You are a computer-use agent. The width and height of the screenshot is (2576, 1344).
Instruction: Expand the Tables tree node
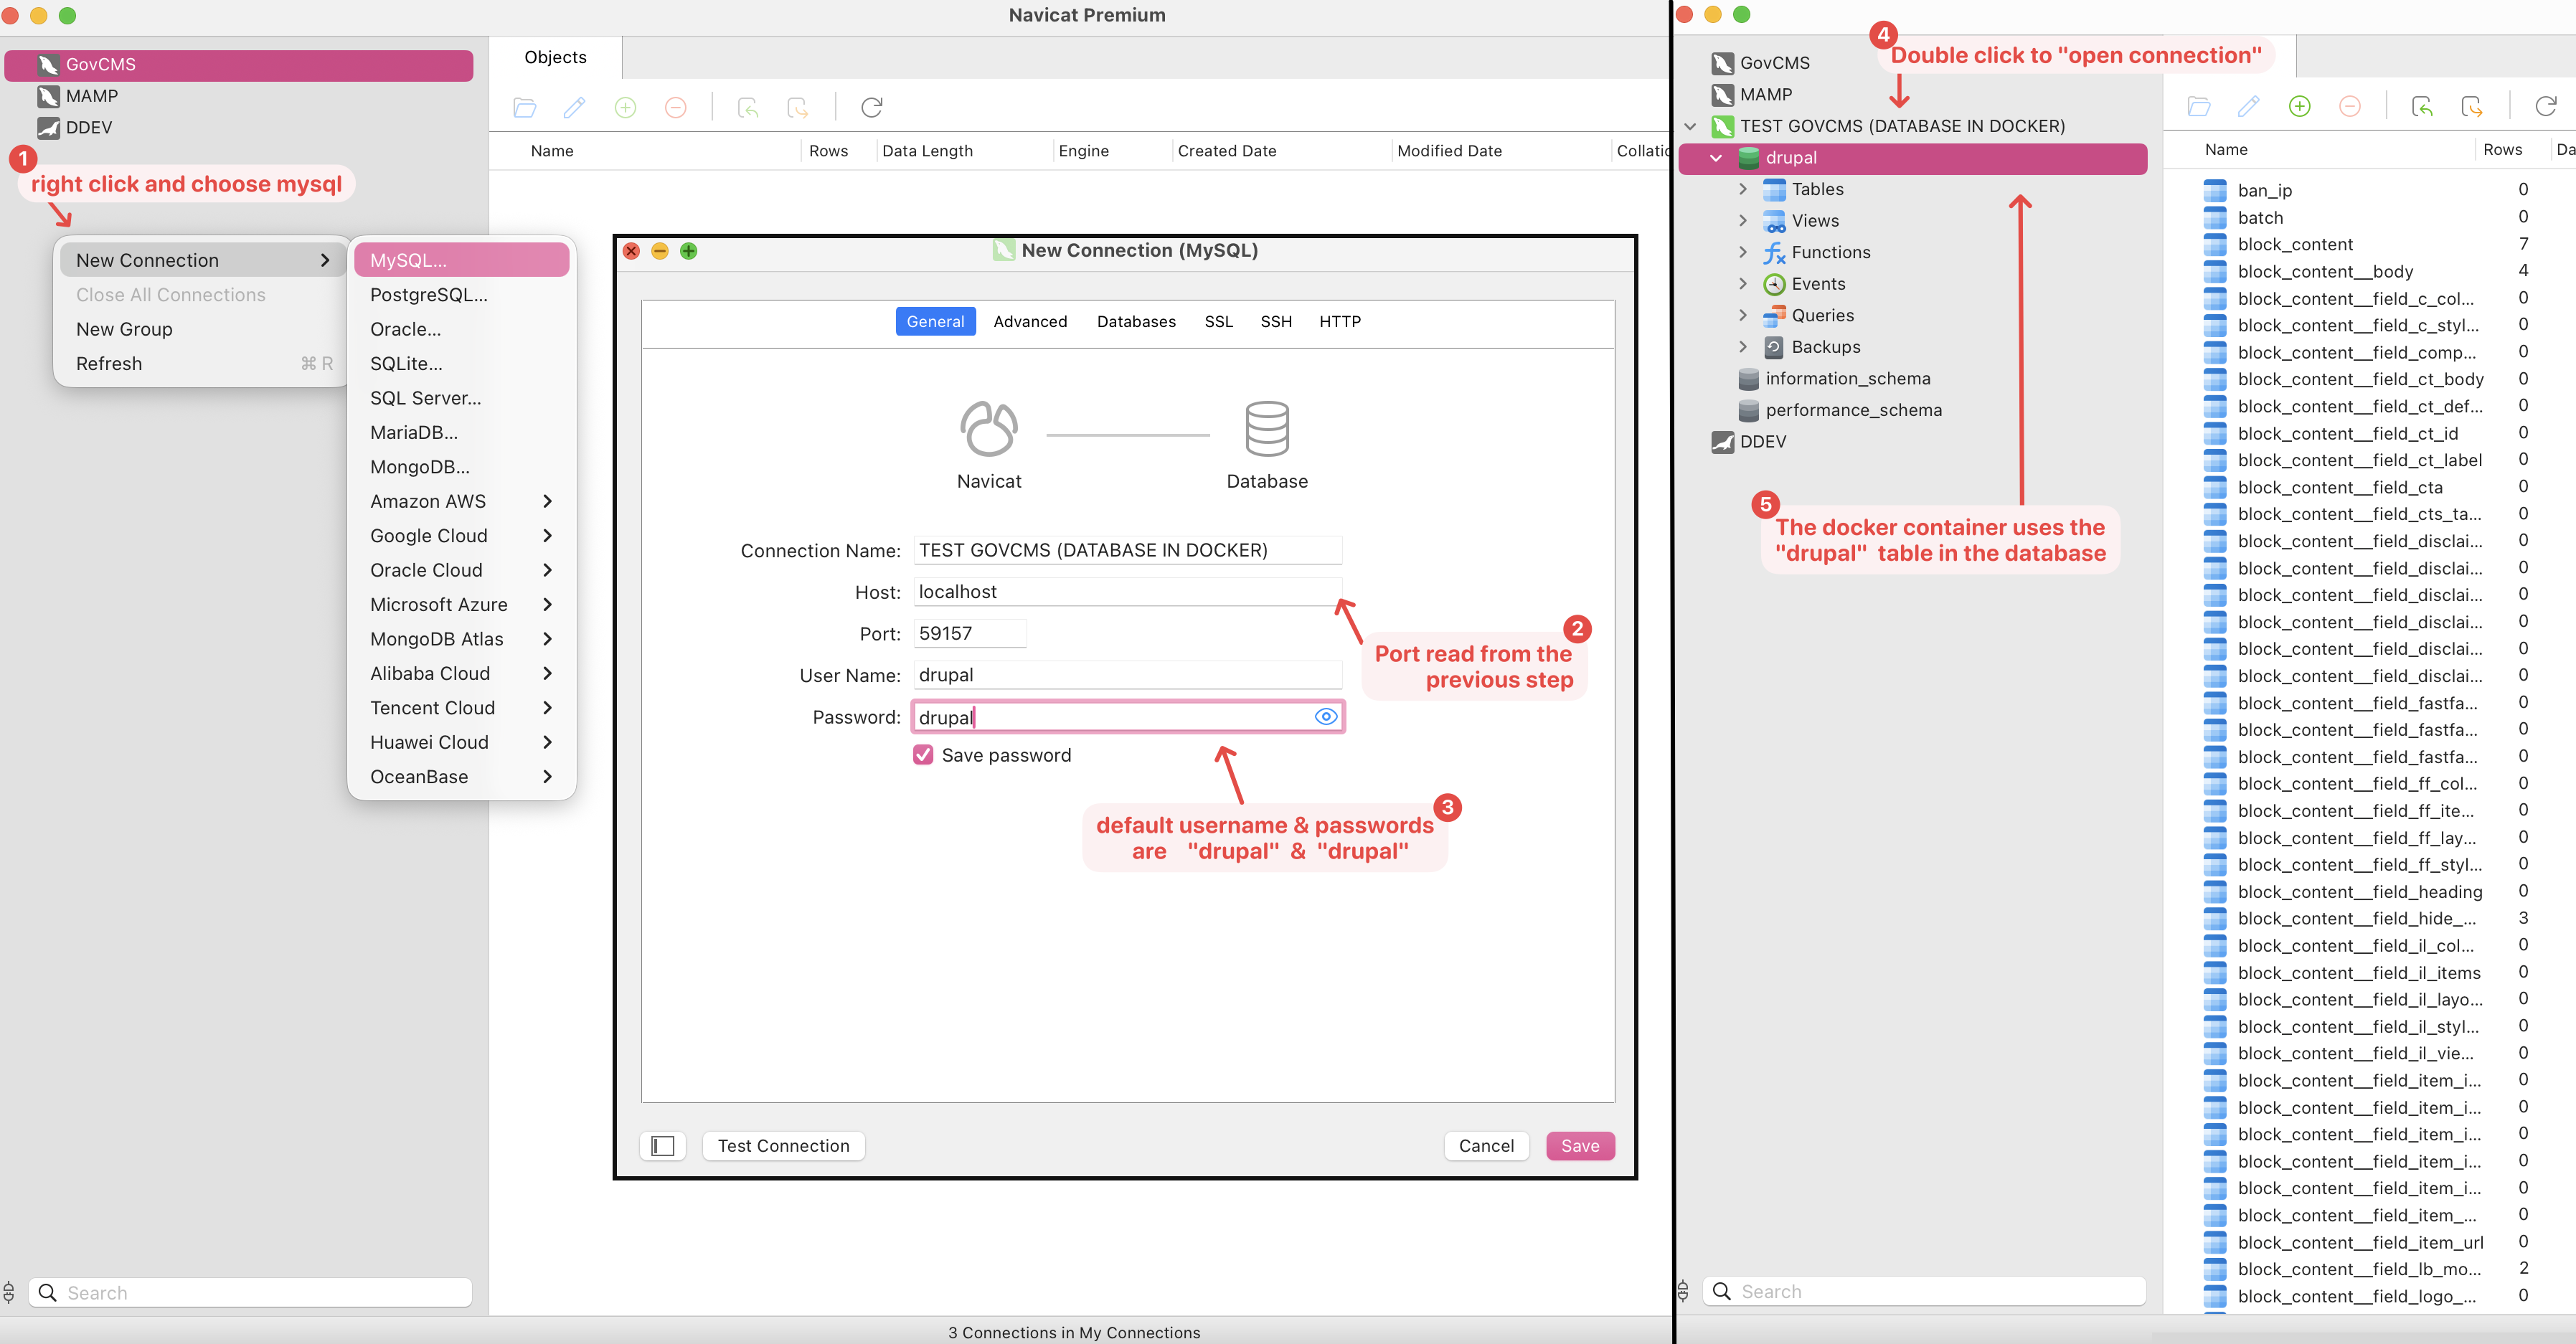1743,189
